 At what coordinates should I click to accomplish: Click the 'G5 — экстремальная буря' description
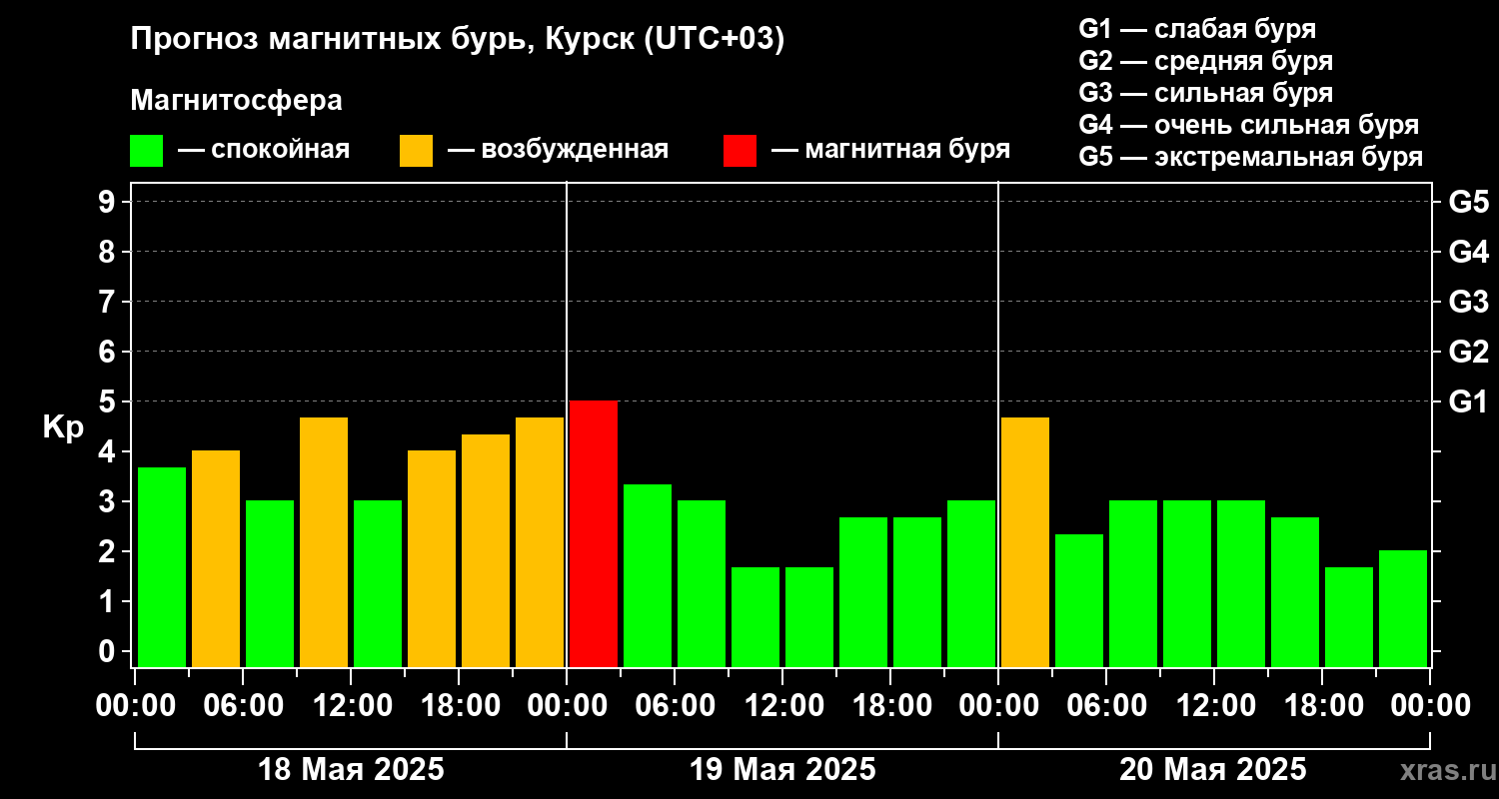tap(1251, 157)
